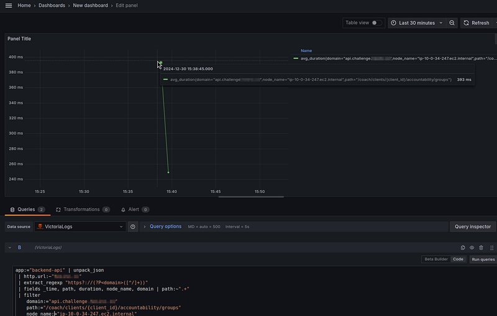The width and height of the screenshot is (497, 316).
Task: Delete query B using the trash icon
Action: [x=481, y=248]
